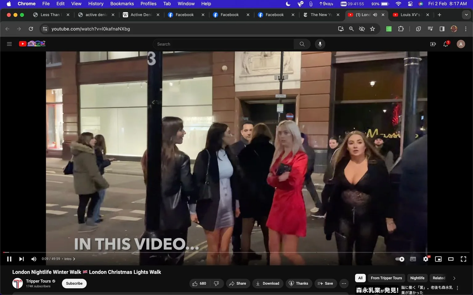Switch to miniplayer view

pyautogui.click(x=438, y=259)
